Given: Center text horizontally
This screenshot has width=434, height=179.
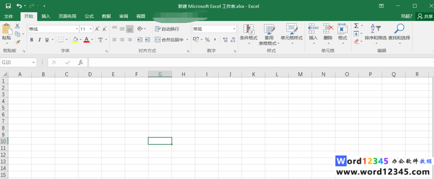Looking at the screenshot, I should [x=122, y=40].
